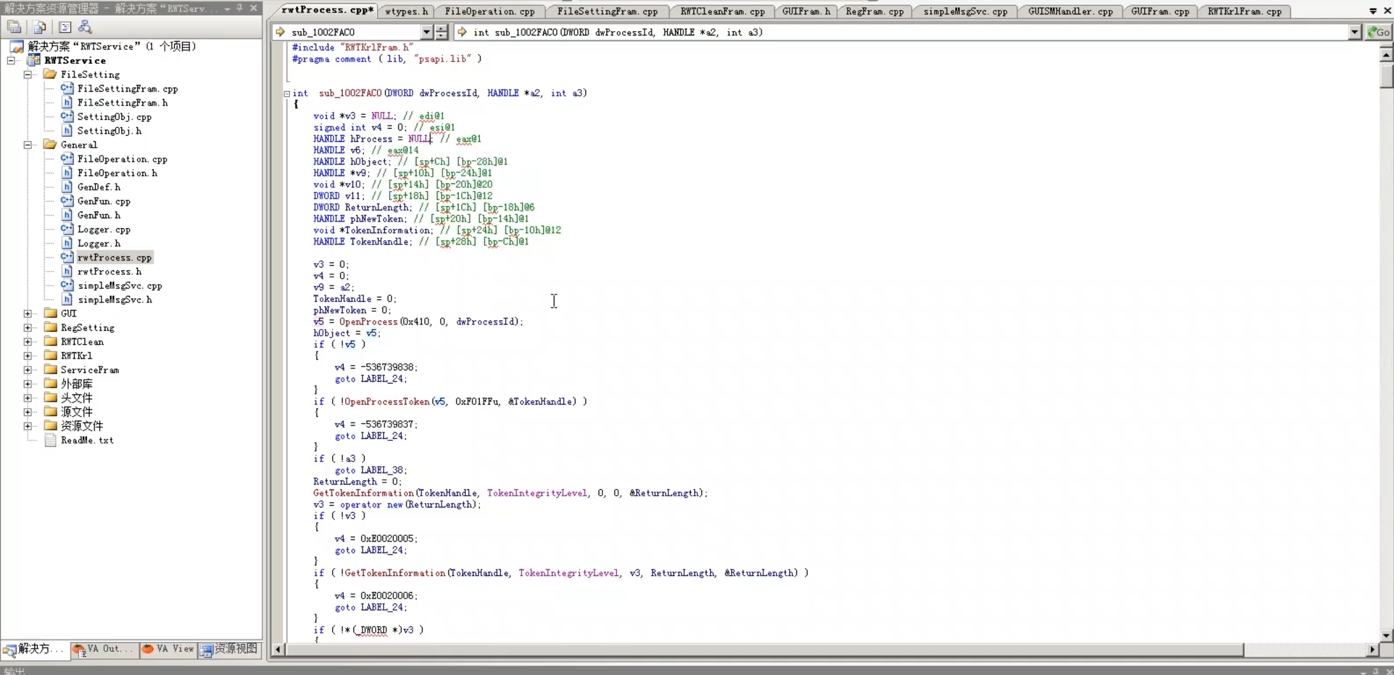
Task: Click the Properties icon in Solution Explorer toolbar
Action: (x=14, y=27)
